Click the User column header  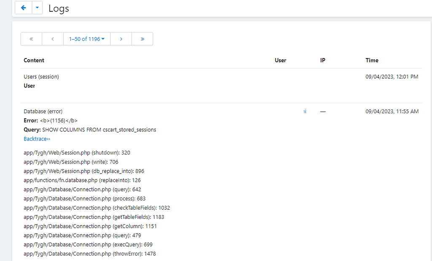[281, 60]
